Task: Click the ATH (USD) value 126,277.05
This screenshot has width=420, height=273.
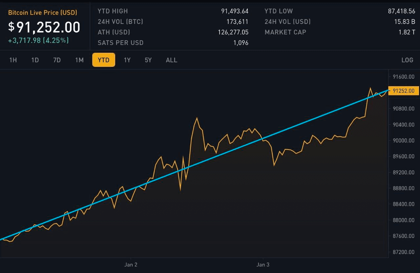Action: click(233, 32)
